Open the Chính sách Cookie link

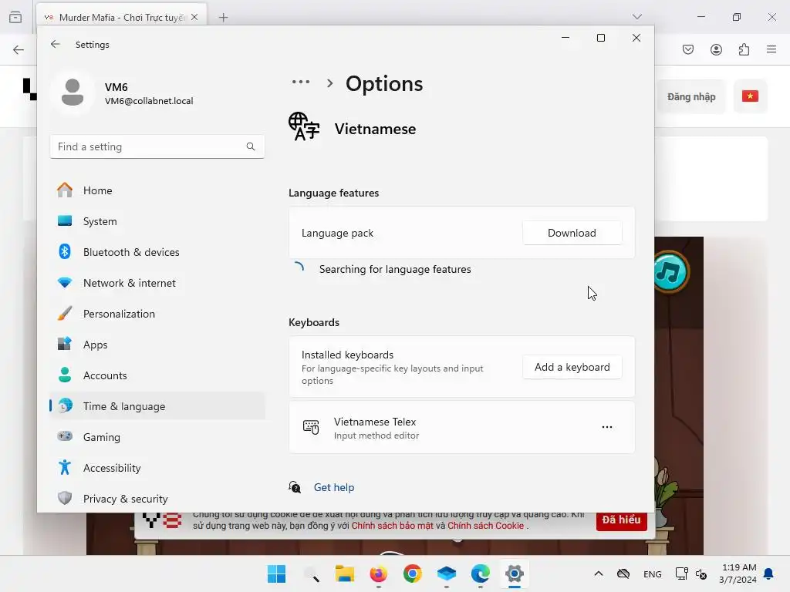coord(486,526)
